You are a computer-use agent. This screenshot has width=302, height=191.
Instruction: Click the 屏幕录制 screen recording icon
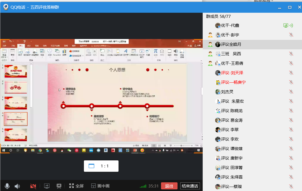[x=182, y=53]
